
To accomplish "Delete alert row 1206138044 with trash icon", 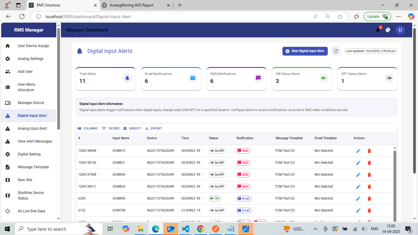I will (369, 151).
